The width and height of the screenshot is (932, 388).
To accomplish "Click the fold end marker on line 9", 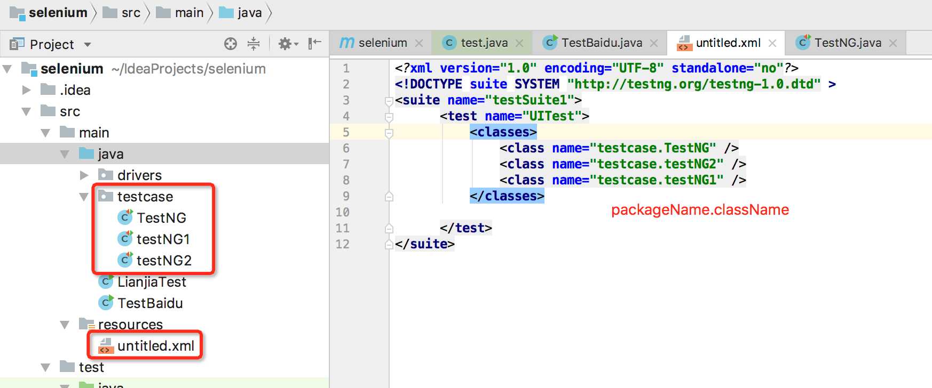I will tap(389, 196).
